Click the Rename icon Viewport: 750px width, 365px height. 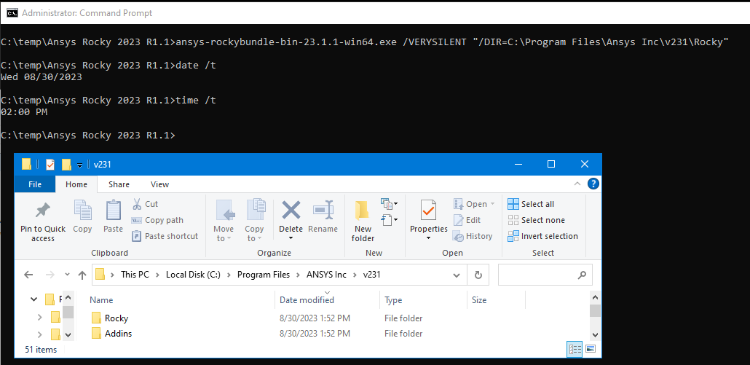point(323,211)
